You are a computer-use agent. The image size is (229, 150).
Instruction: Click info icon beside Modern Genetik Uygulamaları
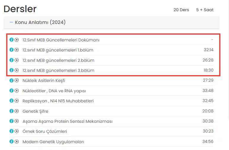click(12, 142)
